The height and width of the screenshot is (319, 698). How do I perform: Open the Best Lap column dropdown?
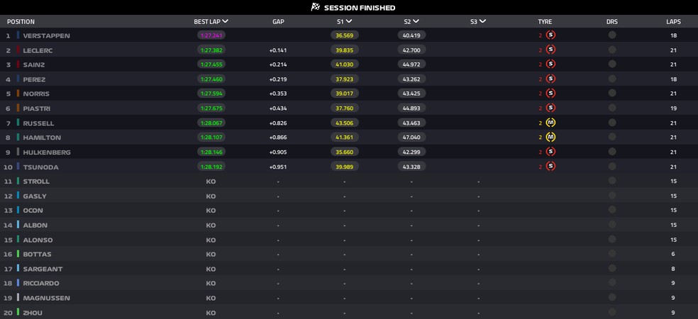tap(226, 21)
